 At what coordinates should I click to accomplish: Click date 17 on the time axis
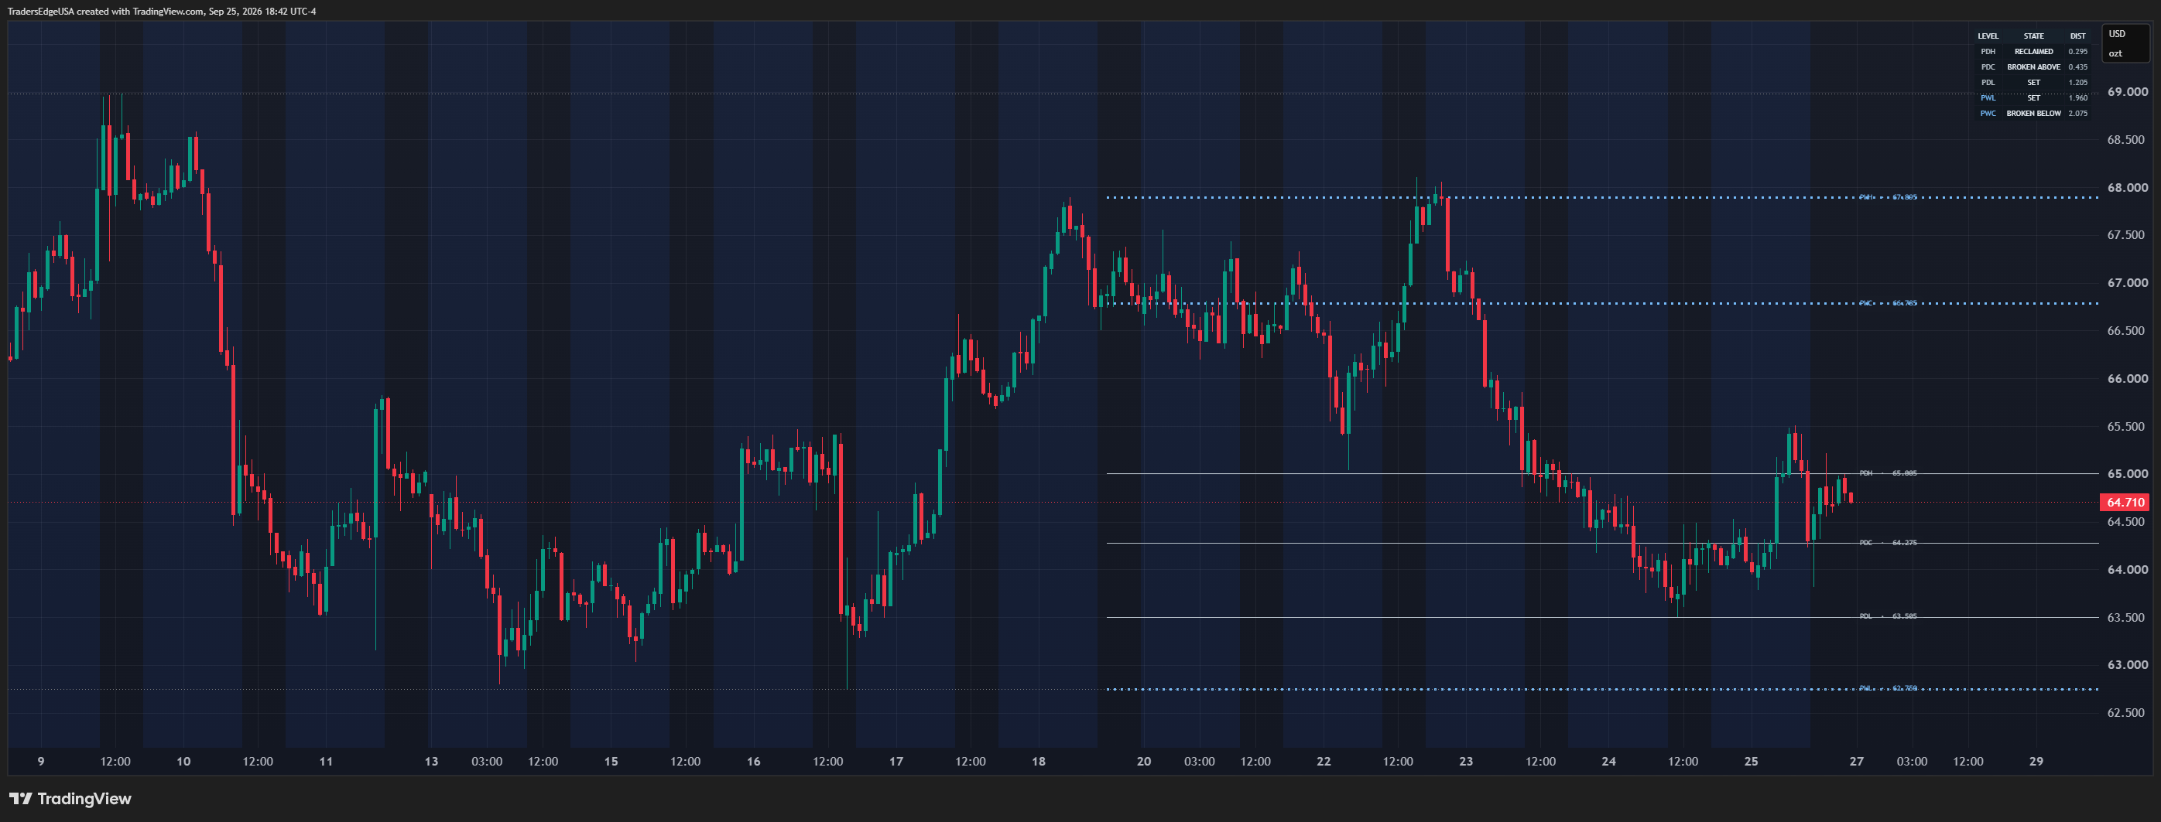pyautogui.click(x=897, y=762)
